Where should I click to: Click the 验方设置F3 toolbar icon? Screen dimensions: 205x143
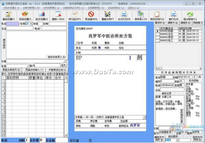(42, 15)
